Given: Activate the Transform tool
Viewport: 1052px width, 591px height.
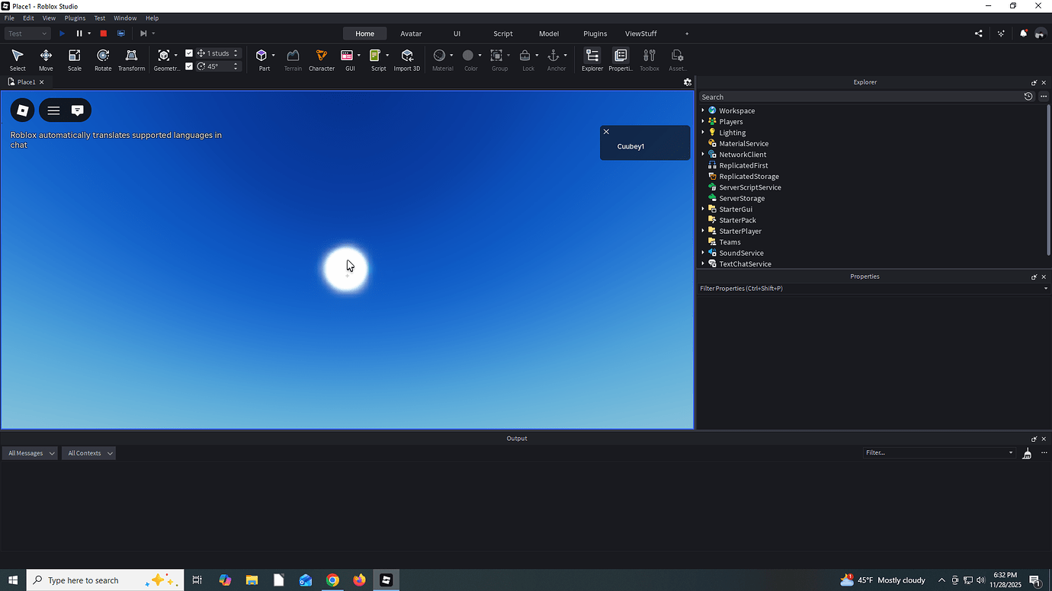Looking at the screenshot, I should [x=131, y=60].
